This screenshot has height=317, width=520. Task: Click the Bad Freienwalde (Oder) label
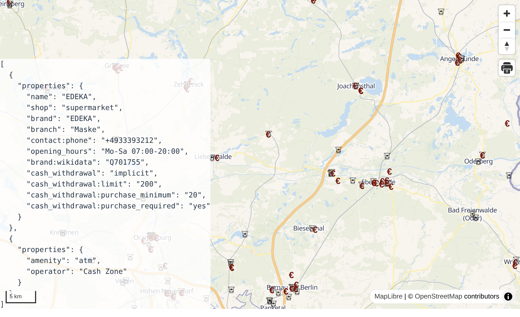click(x=472, y=210)
